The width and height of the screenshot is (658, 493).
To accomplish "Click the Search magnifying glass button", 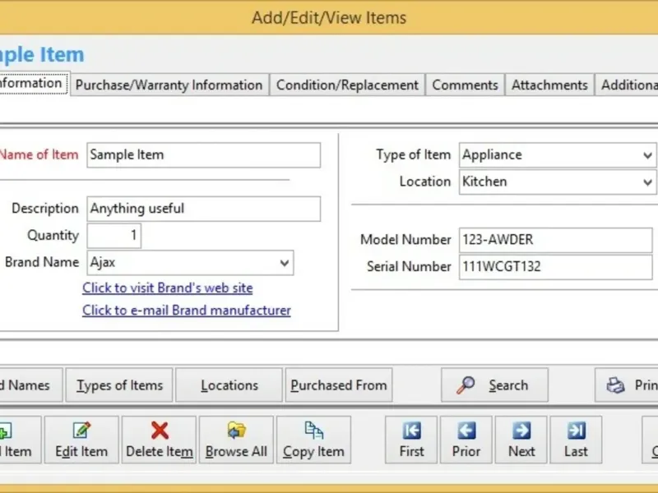I will pos(494,385).
